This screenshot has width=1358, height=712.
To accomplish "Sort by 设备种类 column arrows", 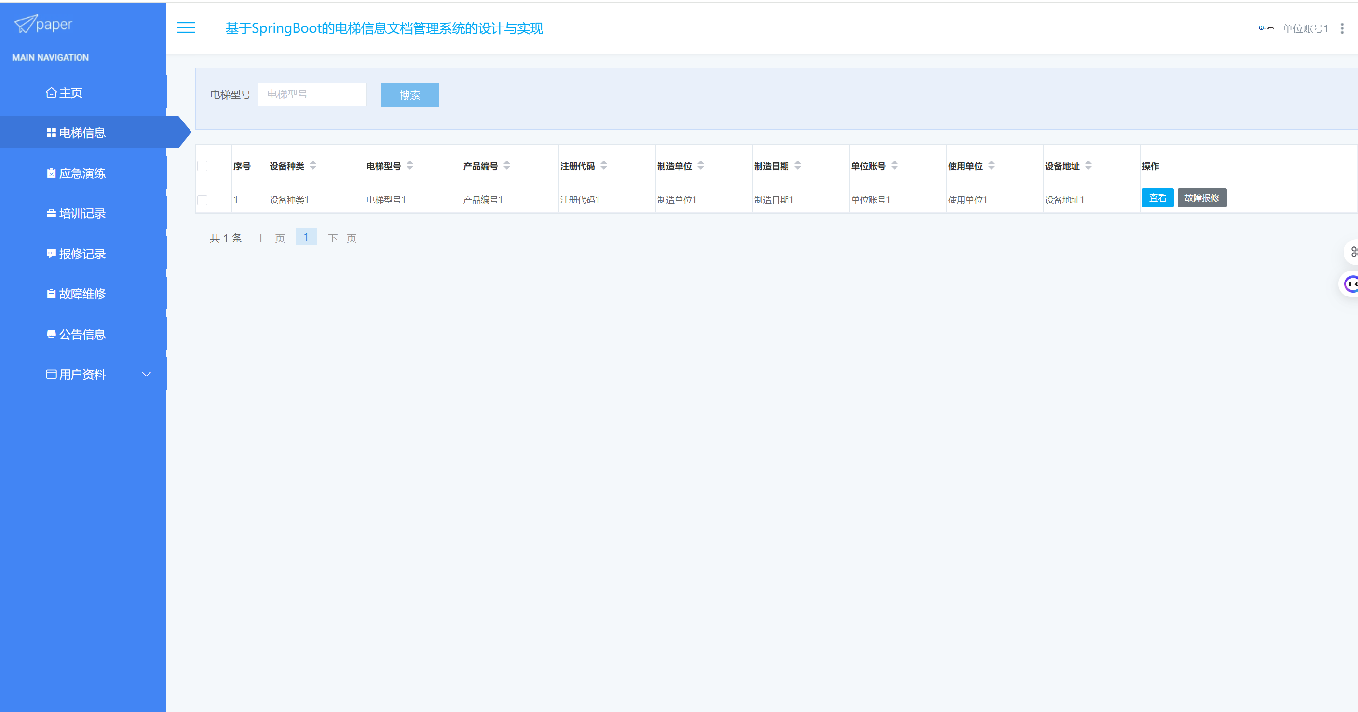I will [313, 165].
